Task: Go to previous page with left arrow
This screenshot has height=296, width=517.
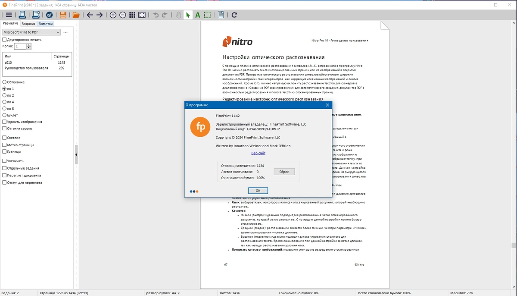Action: [90, 15]
